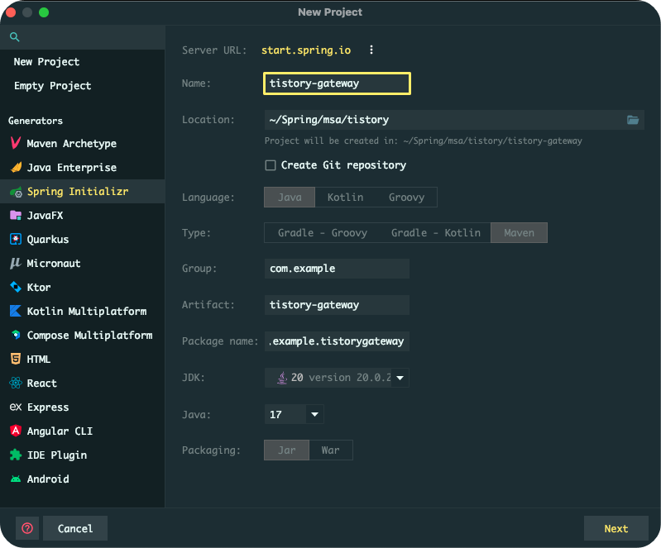Focus the Group field com.example
The width and height of the screenshot is (661, 548).
point(337,269)
